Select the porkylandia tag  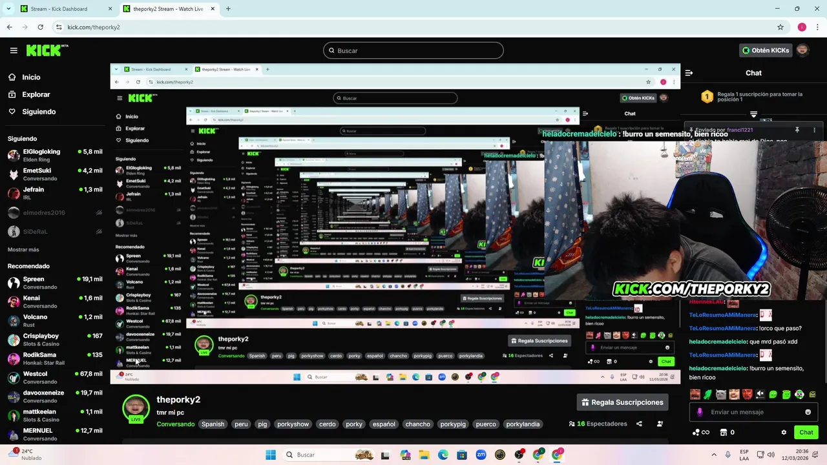523,424
